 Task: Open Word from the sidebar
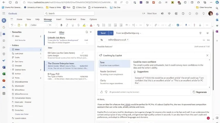[4, 67]
